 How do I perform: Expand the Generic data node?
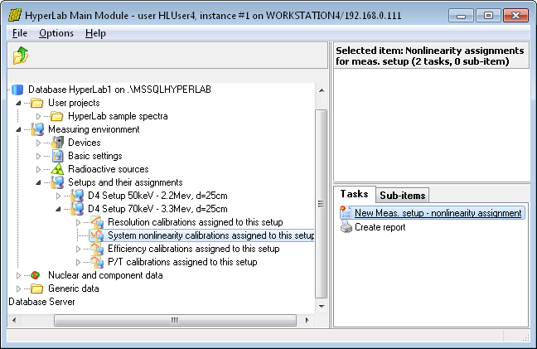tap(18, 288)
